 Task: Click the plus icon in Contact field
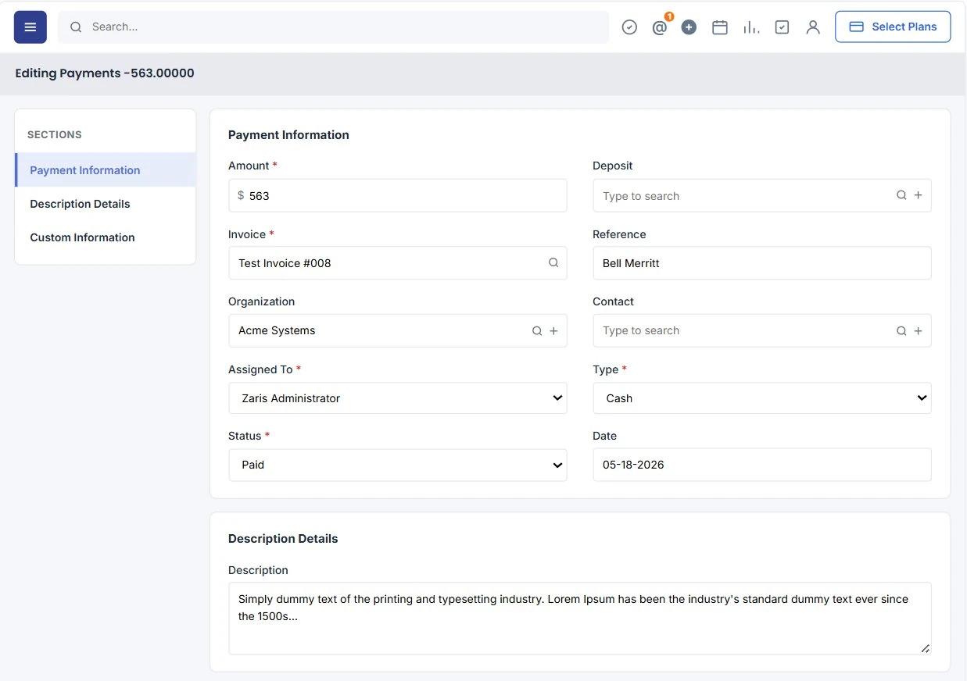click(919, 331)
